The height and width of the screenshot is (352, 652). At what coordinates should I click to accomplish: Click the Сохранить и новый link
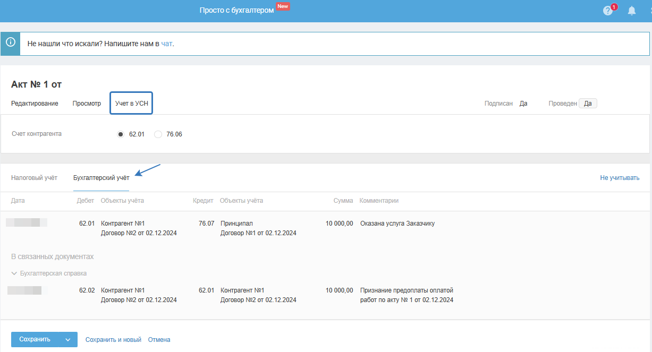[113, 340]
